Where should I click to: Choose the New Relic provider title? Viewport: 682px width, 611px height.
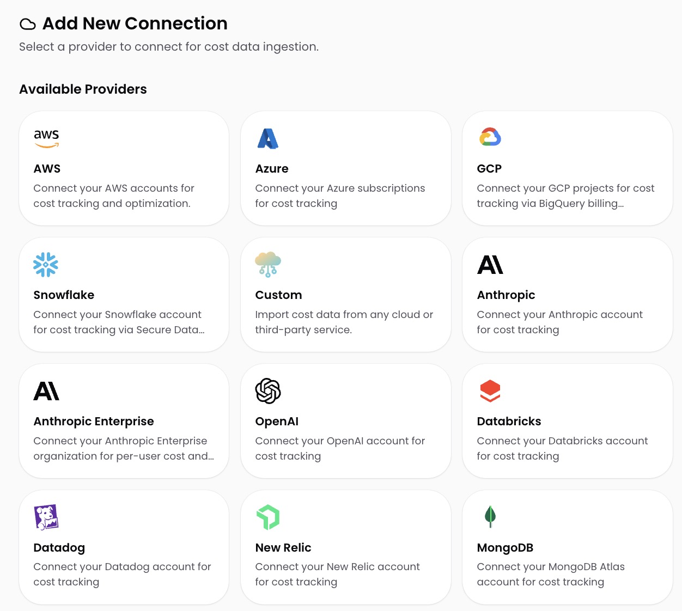click(x=283, y=548)
